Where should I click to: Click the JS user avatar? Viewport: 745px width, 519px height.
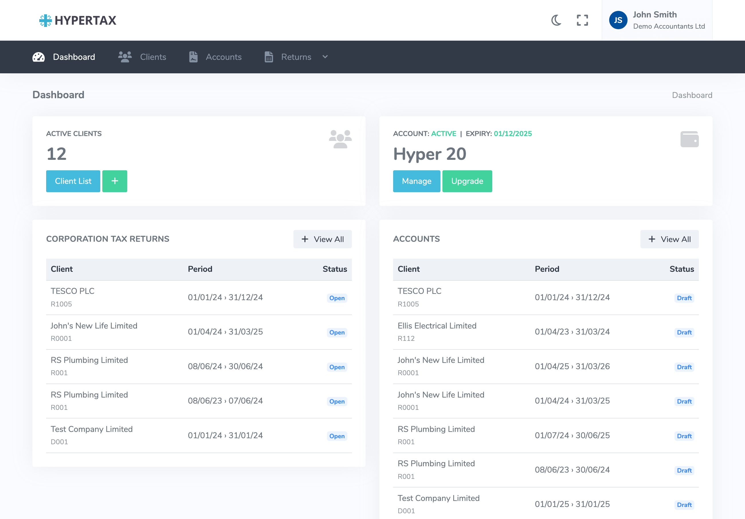click(618, 20)
